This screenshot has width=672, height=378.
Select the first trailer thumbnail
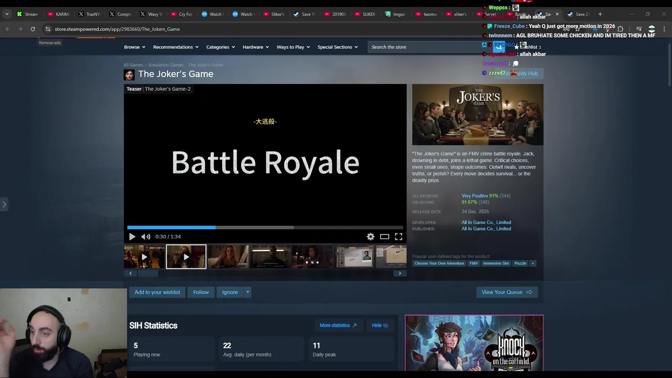click(x=144, y=257)
